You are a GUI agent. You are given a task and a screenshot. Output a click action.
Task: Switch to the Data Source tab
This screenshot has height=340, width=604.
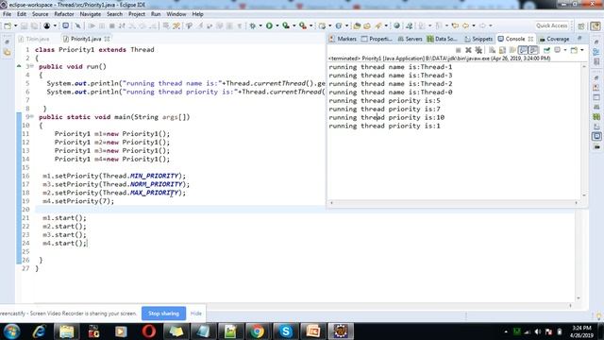point(443,39)
